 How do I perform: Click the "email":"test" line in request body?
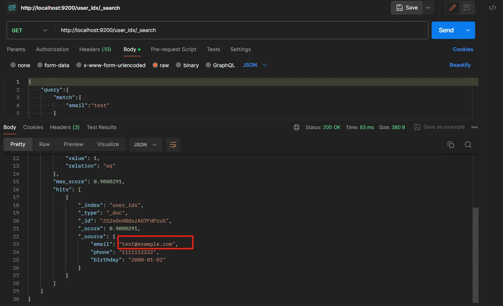click(88, 105)
